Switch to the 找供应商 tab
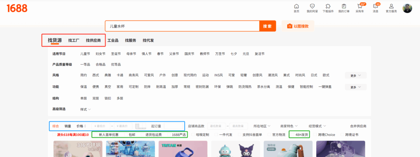The height and width of the screenshot is (157, 420). tap(93, 40)
